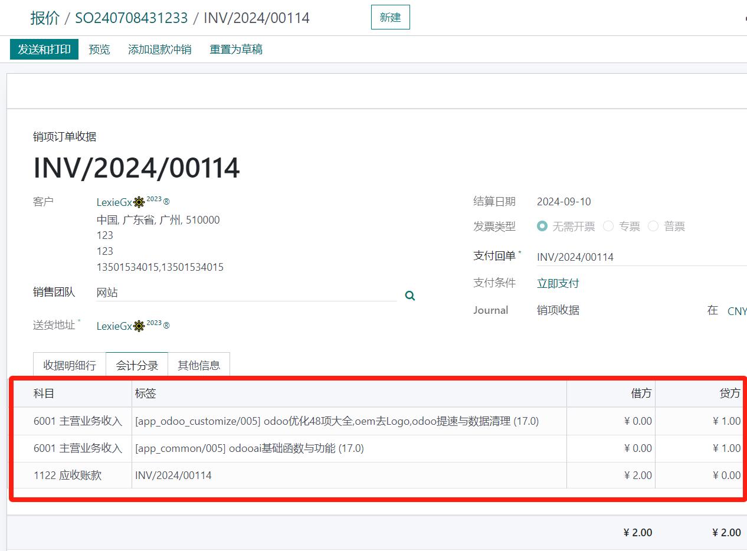Select the 无需开票 radio option

(x=542, y=227)
